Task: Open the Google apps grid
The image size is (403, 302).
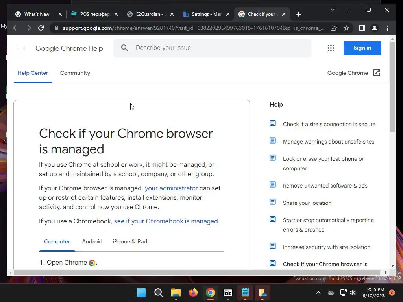Action: (x=331, y=48)
